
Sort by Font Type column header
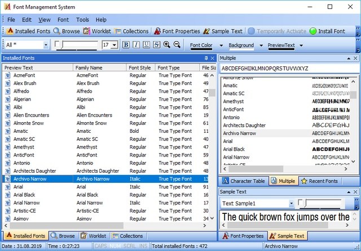coord(177,68)
